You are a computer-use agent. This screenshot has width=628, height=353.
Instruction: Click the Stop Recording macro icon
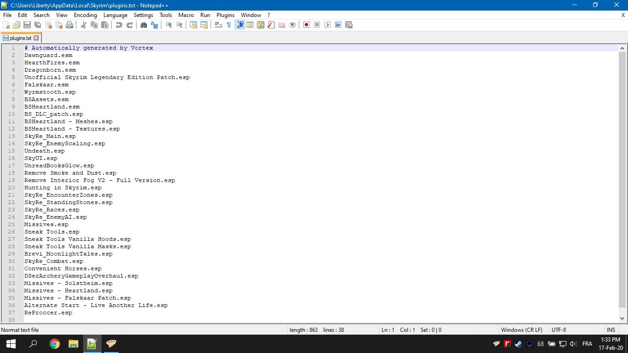click(317, 25)
